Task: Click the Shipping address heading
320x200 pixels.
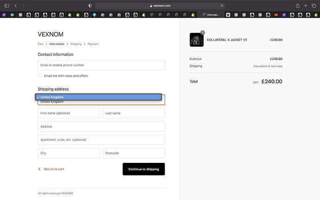Action: coord(53,89)
